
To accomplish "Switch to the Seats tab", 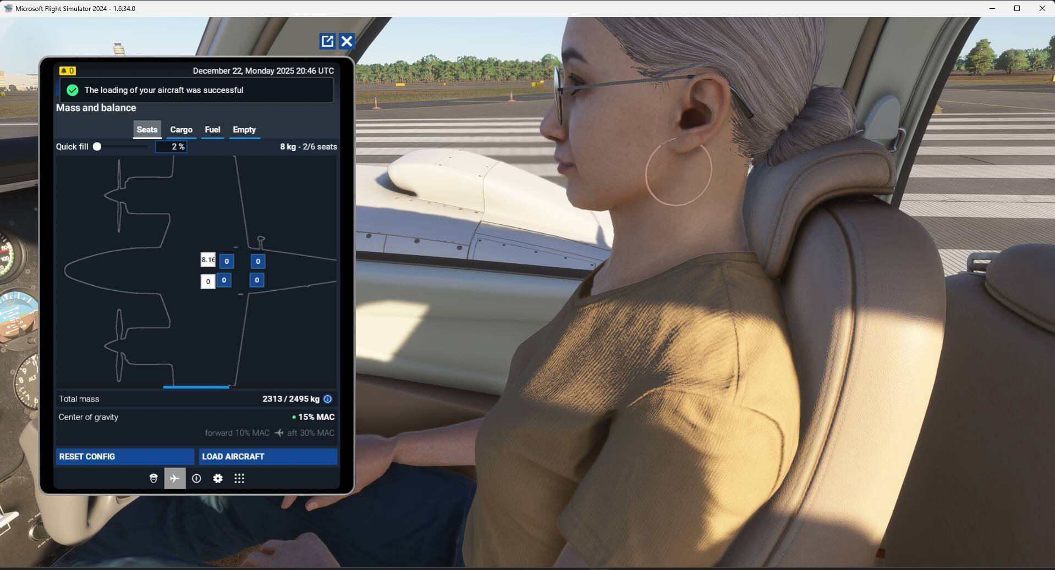I will pos(147,130).
